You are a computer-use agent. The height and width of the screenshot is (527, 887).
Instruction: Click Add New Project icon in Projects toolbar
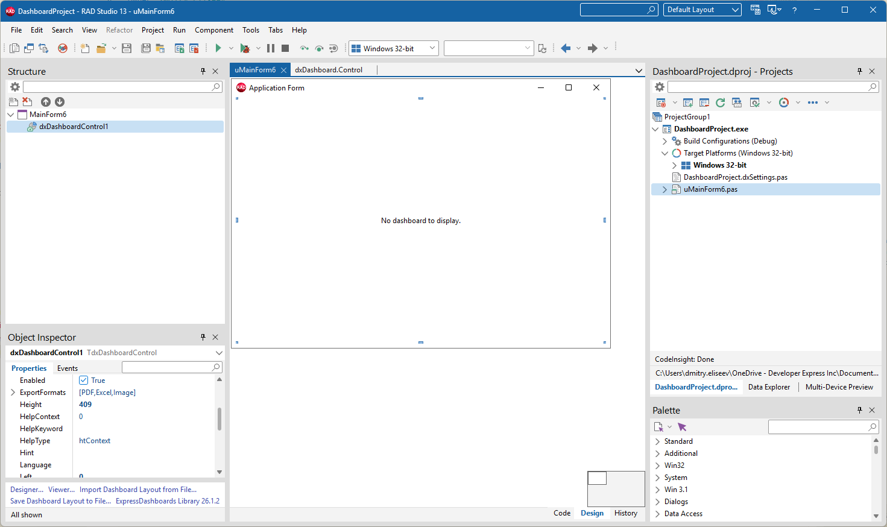[688, 103]
